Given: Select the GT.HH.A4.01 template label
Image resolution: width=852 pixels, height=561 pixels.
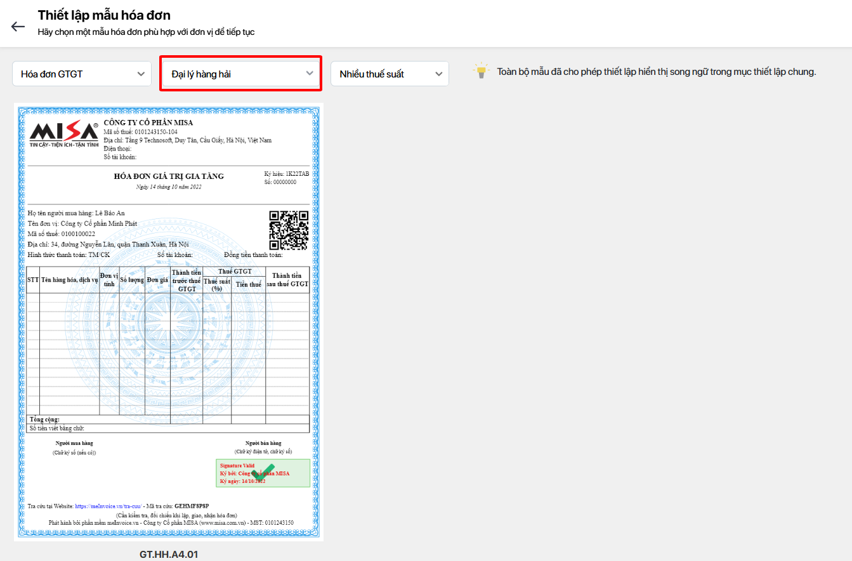Looking at the screenshot, I should coord(169,554).
